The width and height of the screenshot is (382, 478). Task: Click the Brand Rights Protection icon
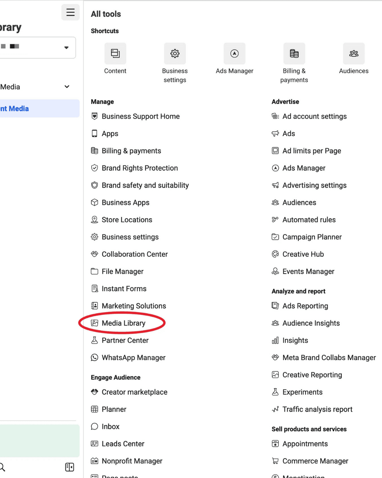click(94, 168)
